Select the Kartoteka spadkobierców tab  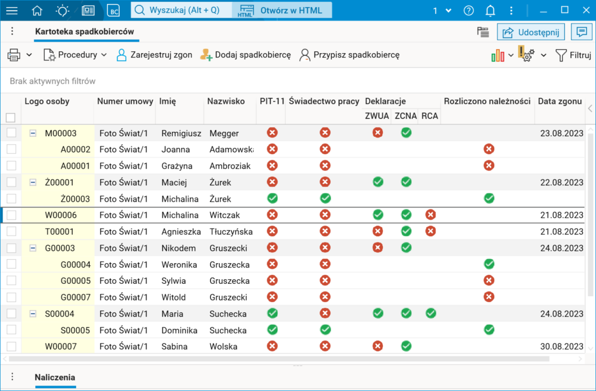coord(85,32)
